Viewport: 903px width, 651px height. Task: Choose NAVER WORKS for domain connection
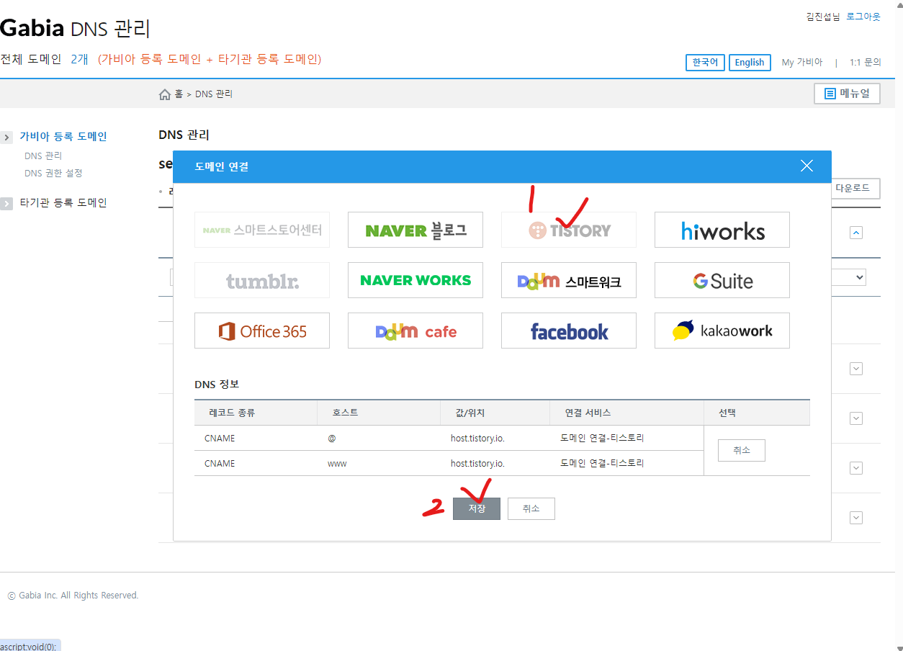click(415, 279)
